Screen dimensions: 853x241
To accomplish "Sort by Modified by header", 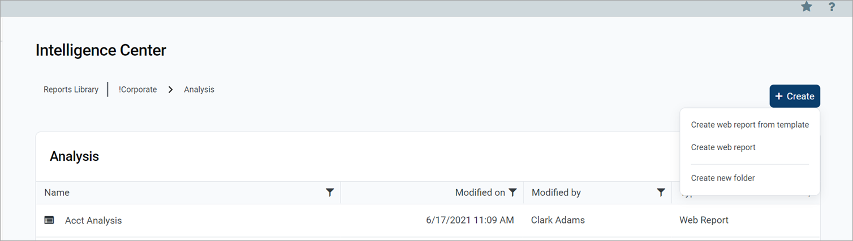I will point(556,192).
